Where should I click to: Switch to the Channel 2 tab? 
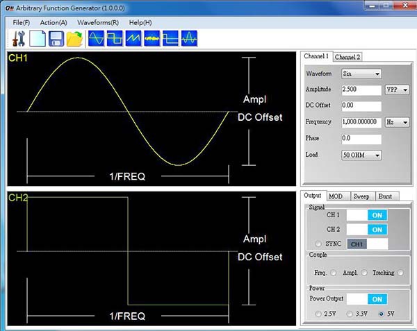(347, 57)
